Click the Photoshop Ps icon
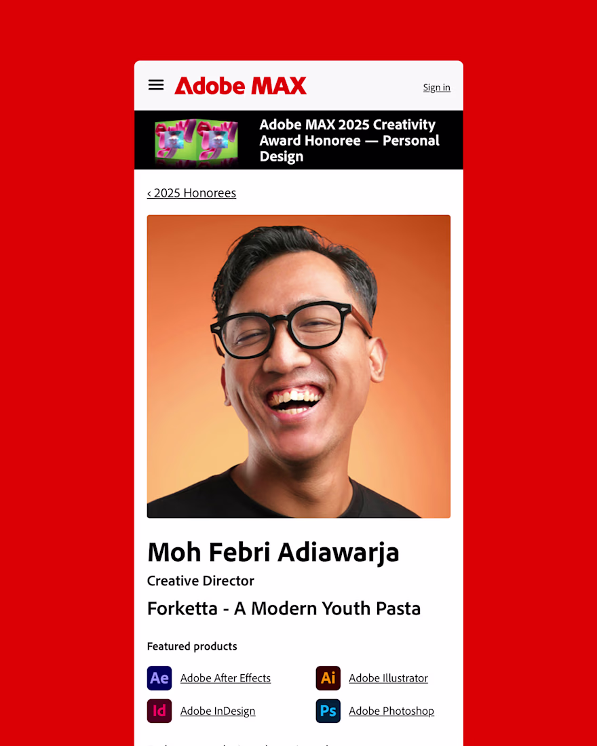The height and width of the screenshot is (746, 597). [328, 711]
